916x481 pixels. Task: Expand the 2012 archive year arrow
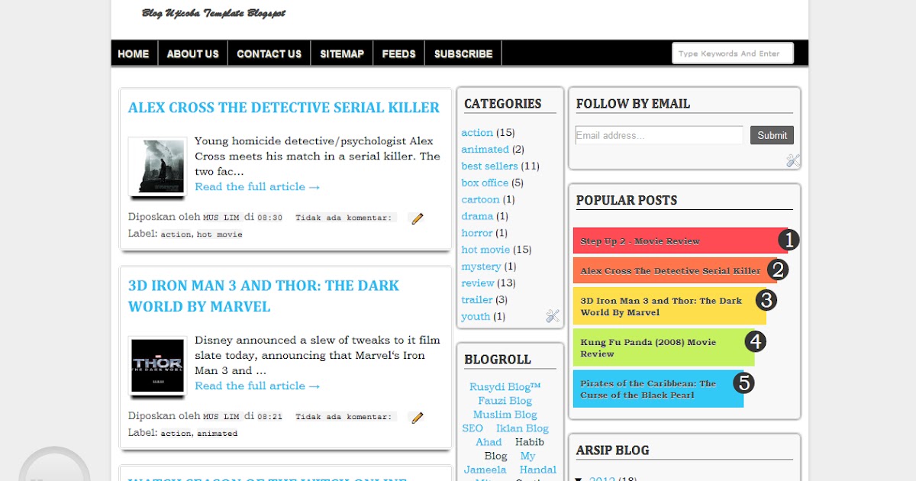(579, 479)
